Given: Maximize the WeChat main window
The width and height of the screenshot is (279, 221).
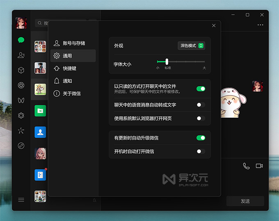Looking at the screenshot, I should (x=247, y=15).
